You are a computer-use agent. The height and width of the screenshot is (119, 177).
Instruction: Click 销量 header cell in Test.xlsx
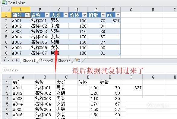pyautogui.click(x=110, y=82)
